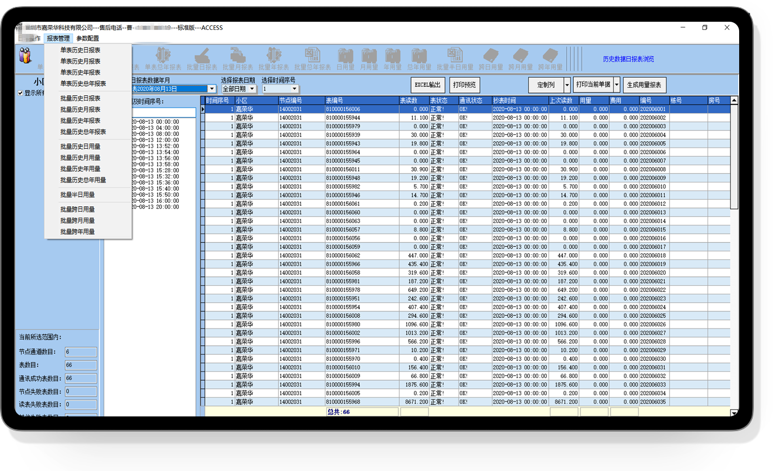Choose 批量历史年用量 from the menu

click(x=80, y=169)
